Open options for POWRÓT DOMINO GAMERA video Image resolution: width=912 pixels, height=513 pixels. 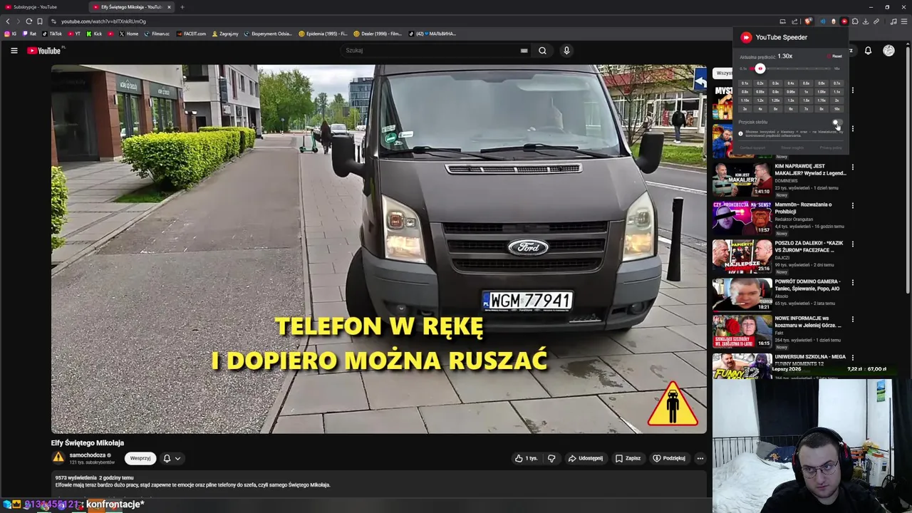coord(853,283)
